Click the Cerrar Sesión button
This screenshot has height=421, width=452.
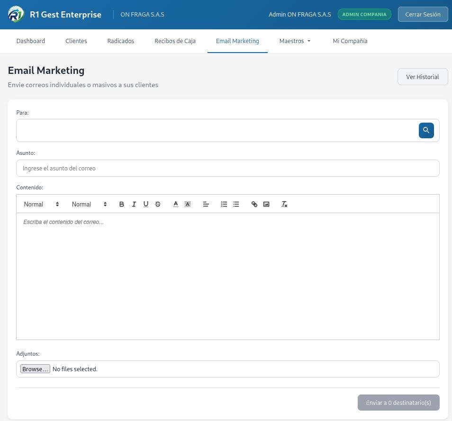coord(423,14)
